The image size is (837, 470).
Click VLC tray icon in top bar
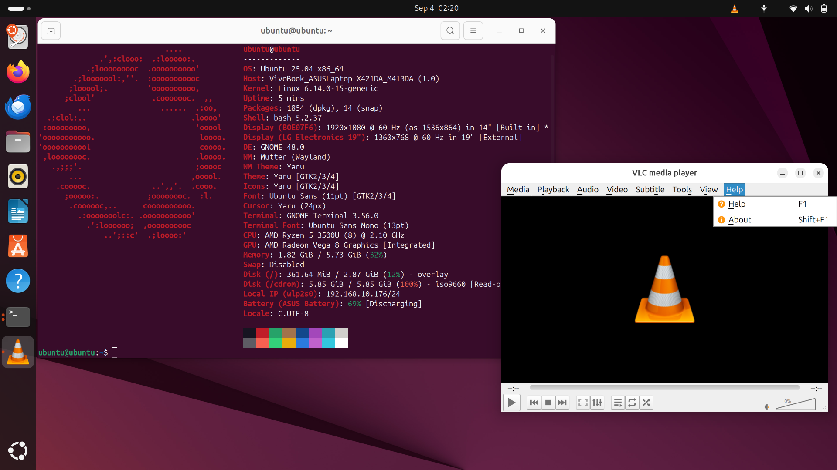735,8
